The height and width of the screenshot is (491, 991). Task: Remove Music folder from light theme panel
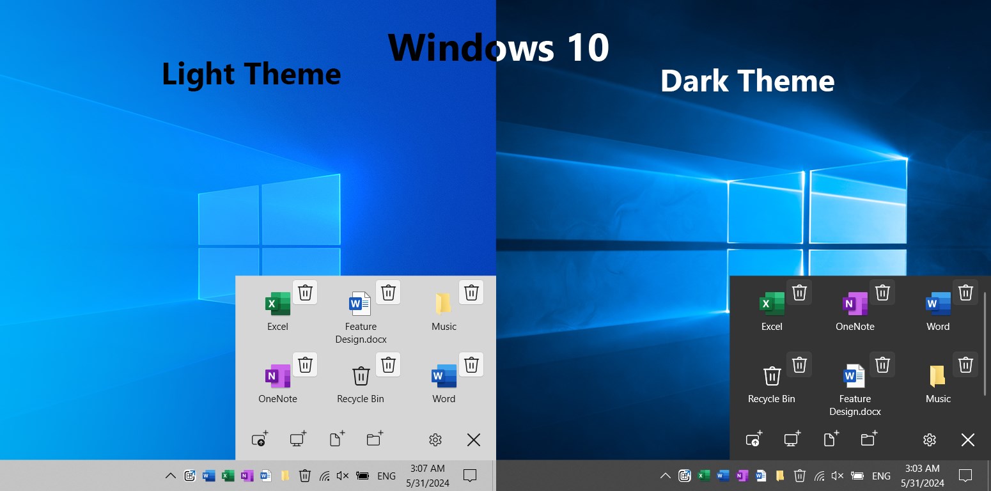coord(471,292)
